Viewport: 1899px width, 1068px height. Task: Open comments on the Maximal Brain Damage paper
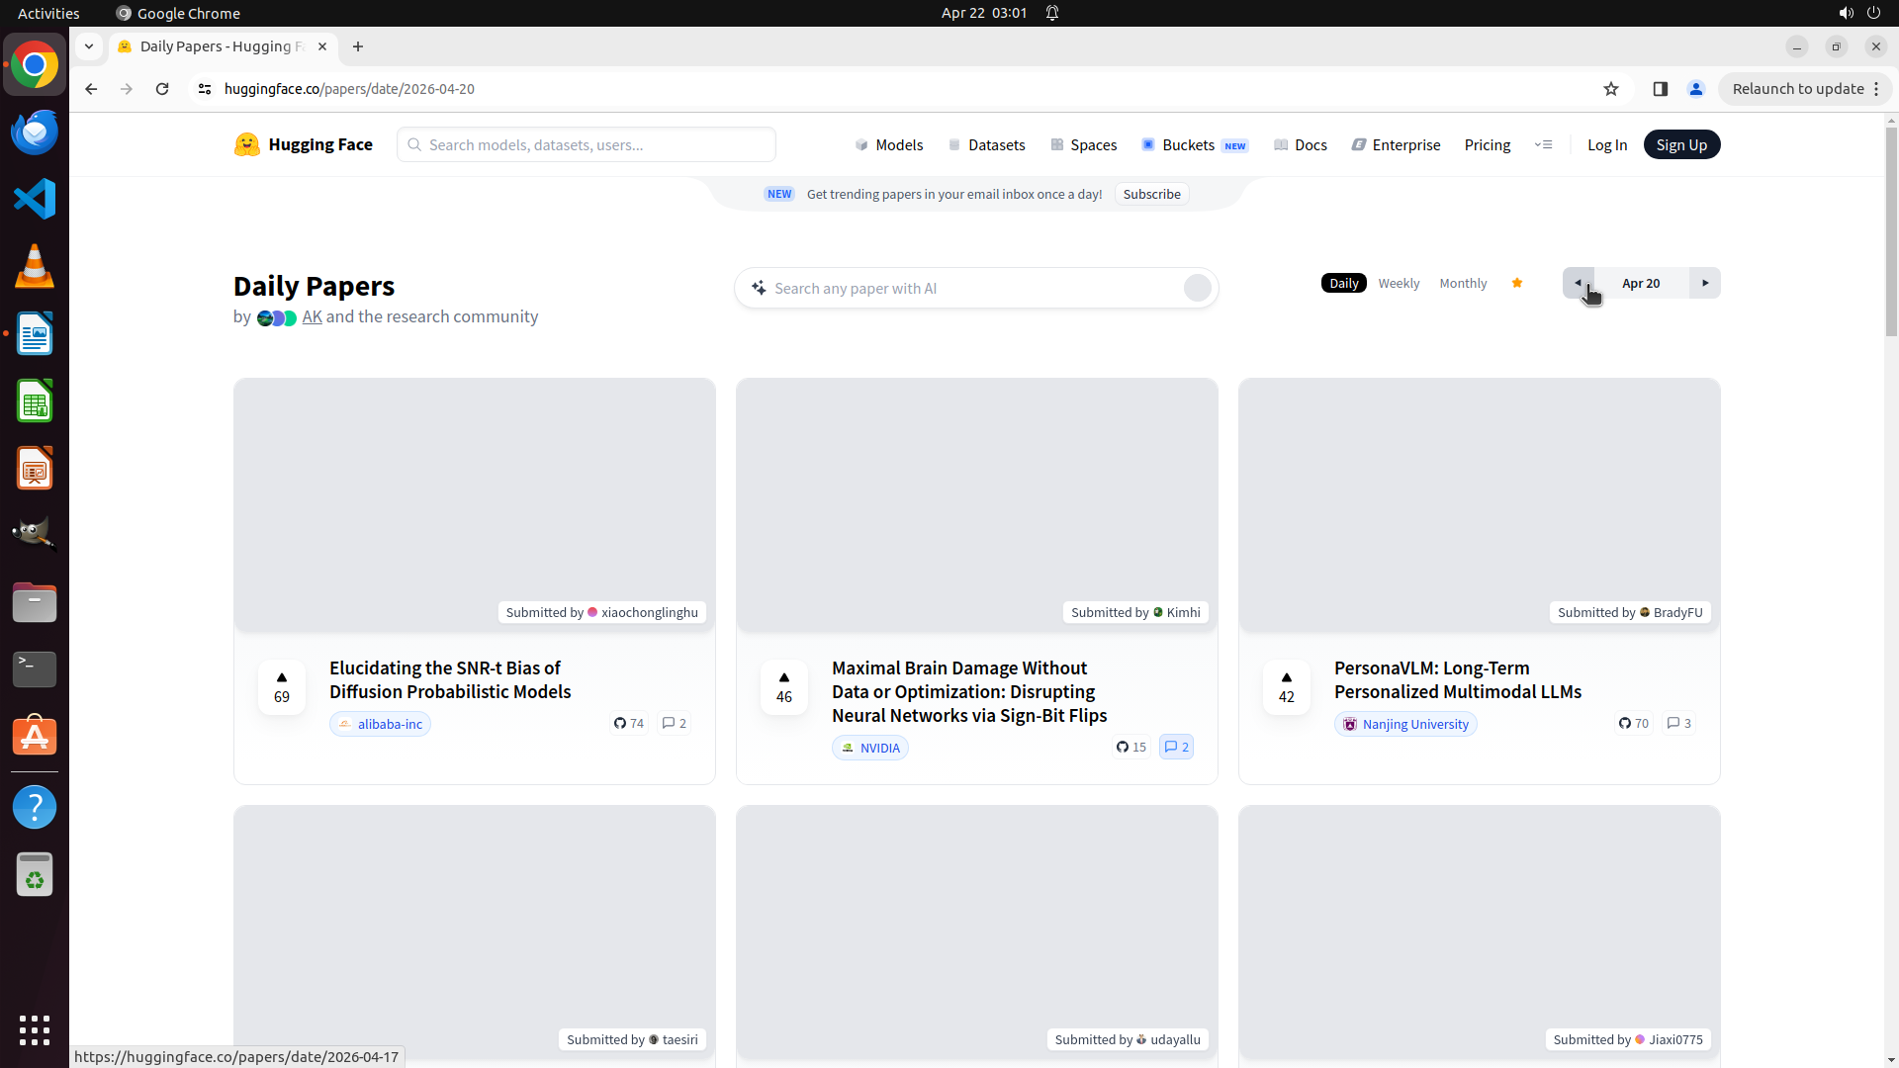pos(1176,747)
